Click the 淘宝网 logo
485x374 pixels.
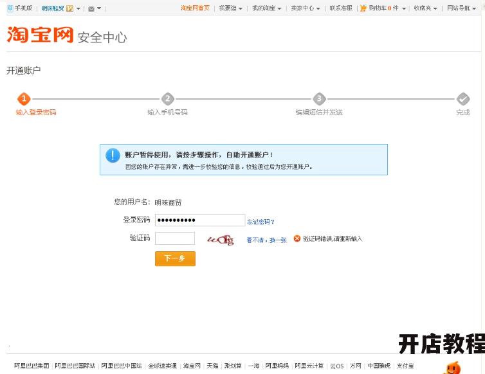(40, 35)
